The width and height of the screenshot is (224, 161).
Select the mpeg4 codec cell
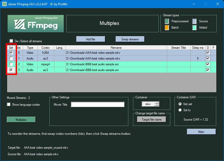point(46,64)
